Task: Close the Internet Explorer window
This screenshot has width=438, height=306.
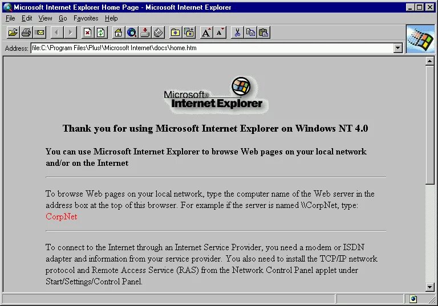Action: tap(430, 7)
